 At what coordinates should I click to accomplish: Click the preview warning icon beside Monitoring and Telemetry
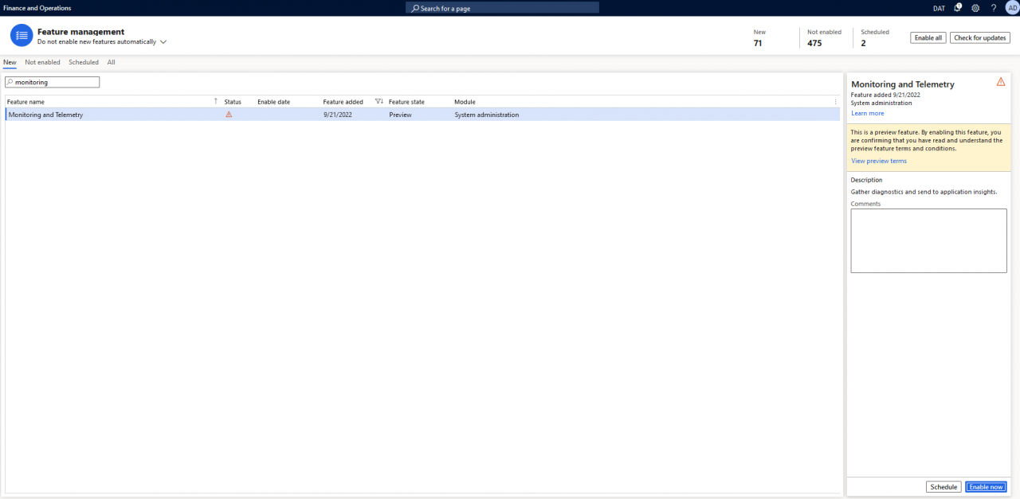229,114
